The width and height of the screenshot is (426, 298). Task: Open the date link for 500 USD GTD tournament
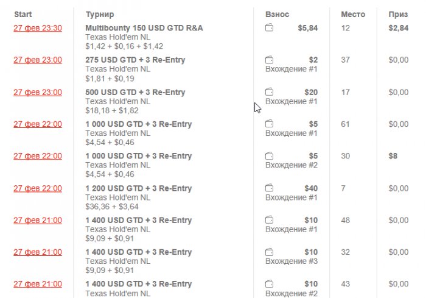pyautogui.click(x=37, y=92)
